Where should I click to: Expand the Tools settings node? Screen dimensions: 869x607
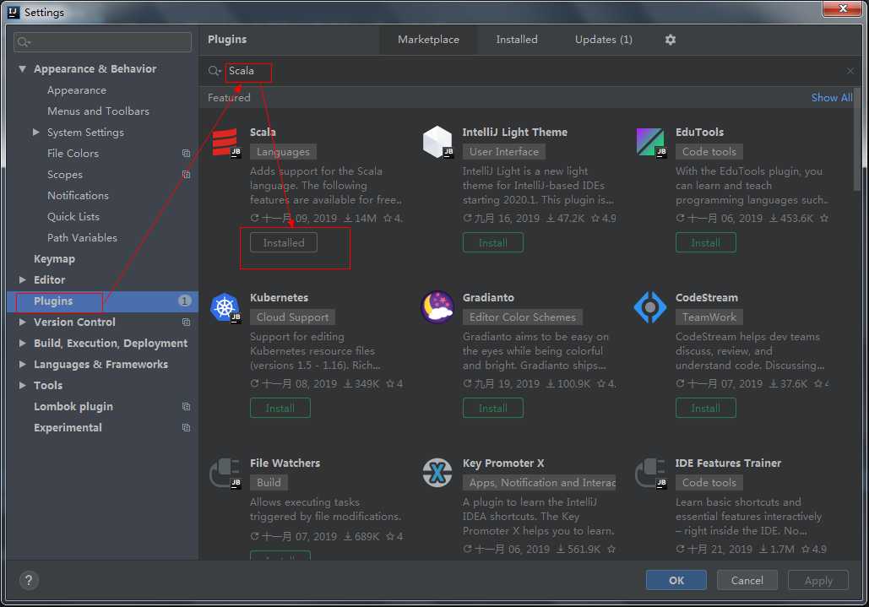22,385
